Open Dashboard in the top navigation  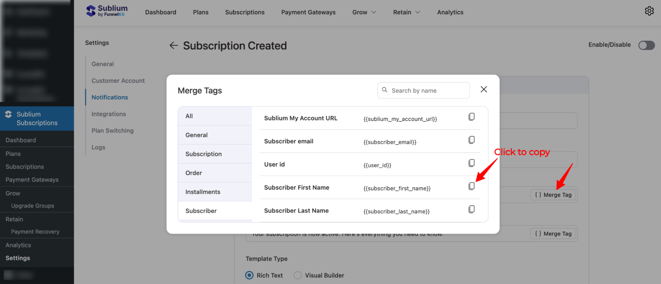click(161, 12)
